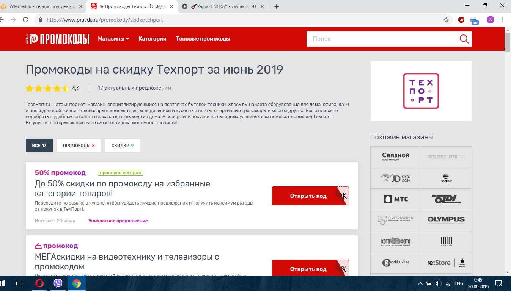
Task: Open Котофото store logo
Action: point(396,241)
